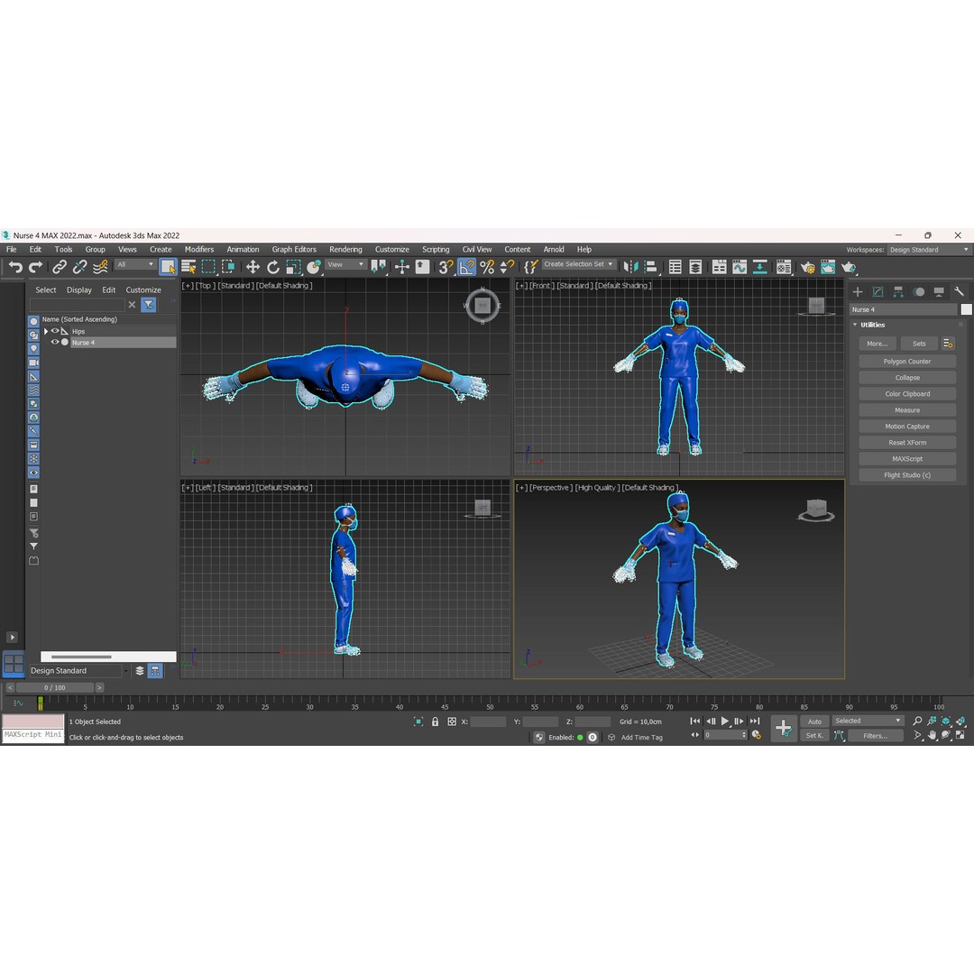
Task: Toggle visibility eye for the Hips object
Action: click(x=55, y=331)
